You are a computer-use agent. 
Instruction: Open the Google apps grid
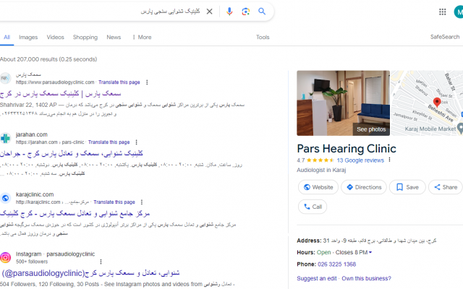442,12
